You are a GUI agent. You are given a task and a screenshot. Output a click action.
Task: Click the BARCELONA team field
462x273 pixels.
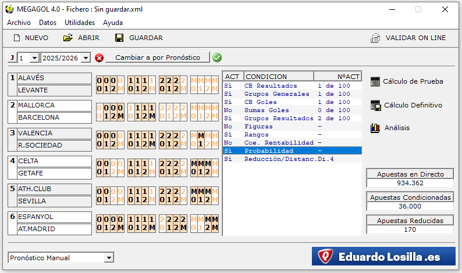point(54,118)
